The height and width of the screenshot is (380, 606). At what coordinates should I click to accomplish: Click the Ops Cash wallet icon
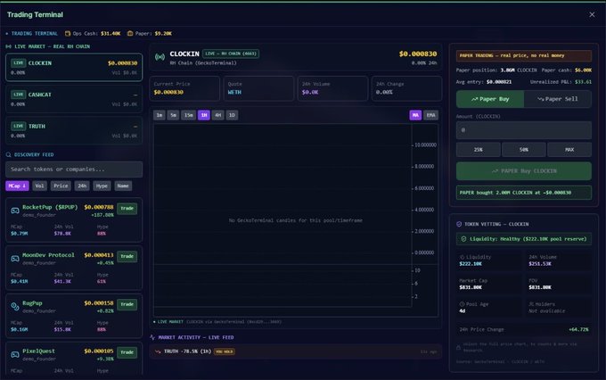[68, 34]
